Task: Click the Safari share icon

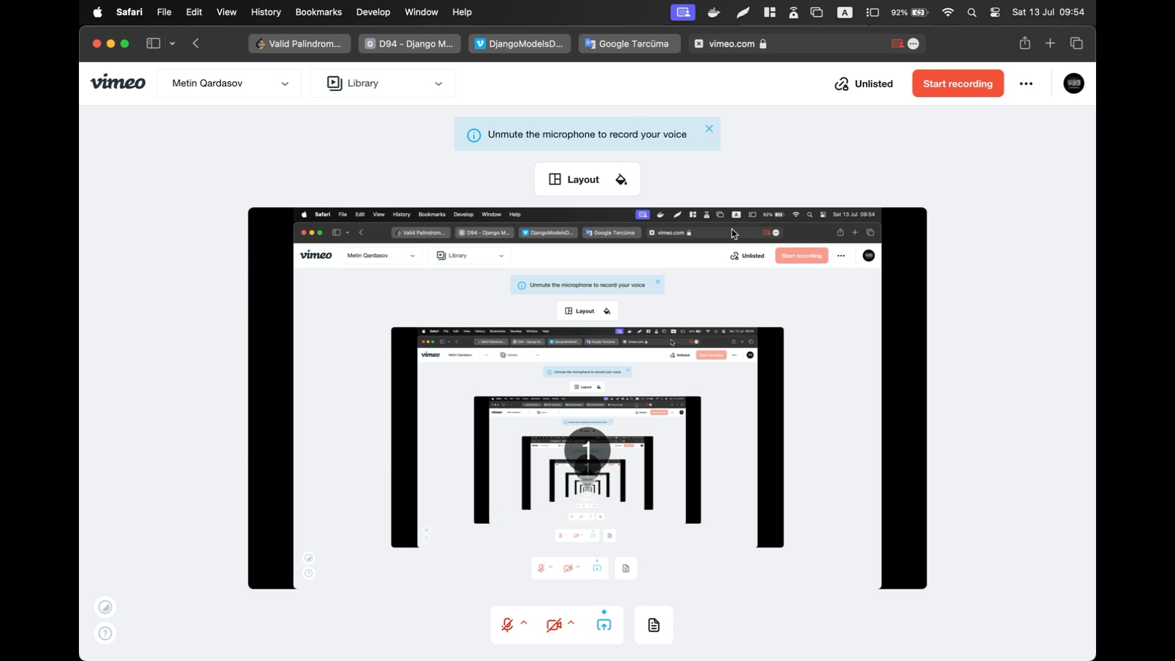Action: pos(1025,43)
